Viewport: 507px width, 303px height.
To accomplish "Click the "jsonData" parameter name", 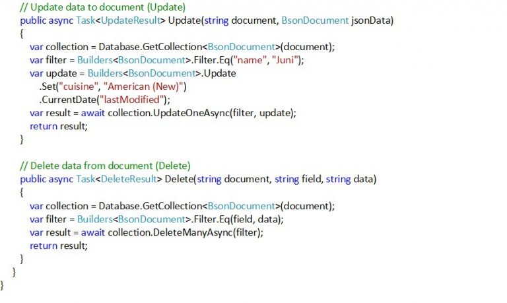I will [x=371, y=20].
